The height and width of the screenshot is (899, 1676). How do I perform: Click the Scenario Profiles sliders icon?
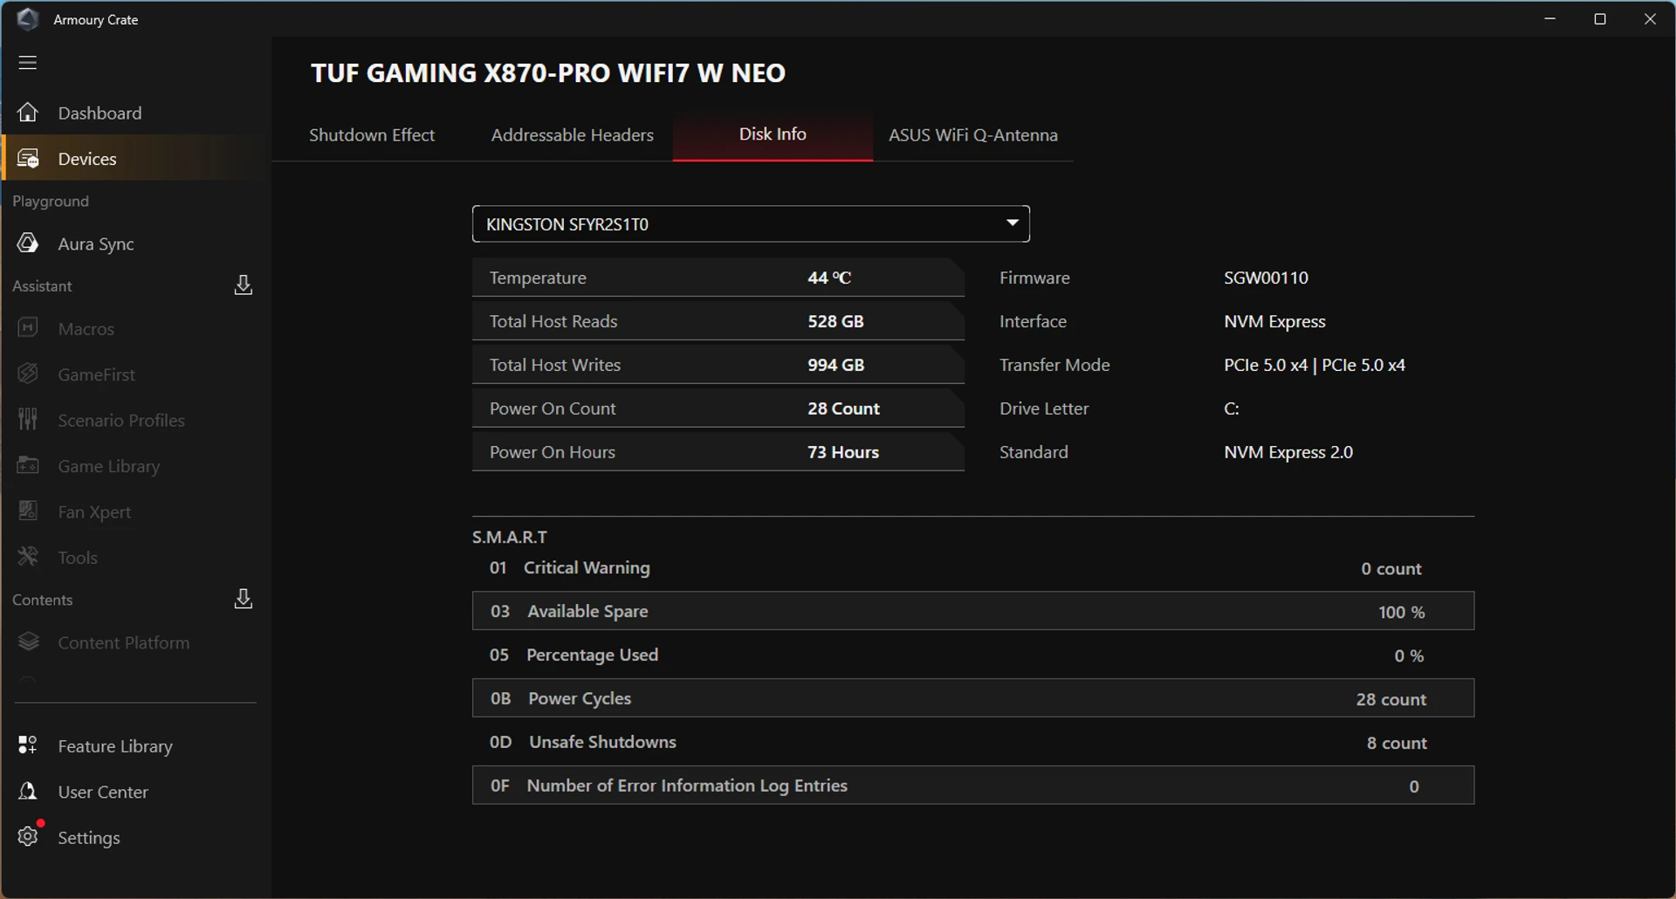coord(28,420)
